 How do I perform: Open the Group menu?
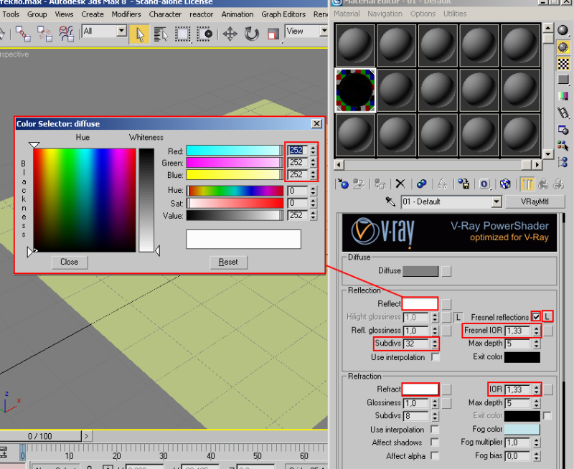coord(37,14)
